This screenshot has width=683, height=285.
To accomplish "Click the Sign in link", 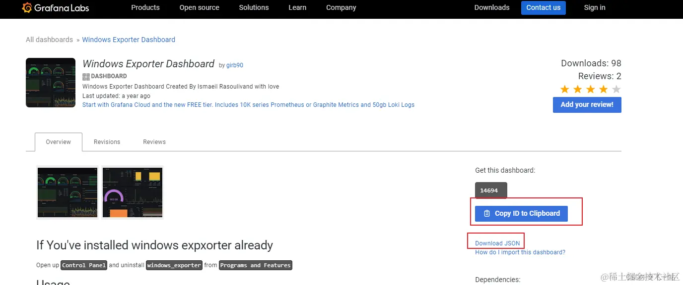I will 595,7.
